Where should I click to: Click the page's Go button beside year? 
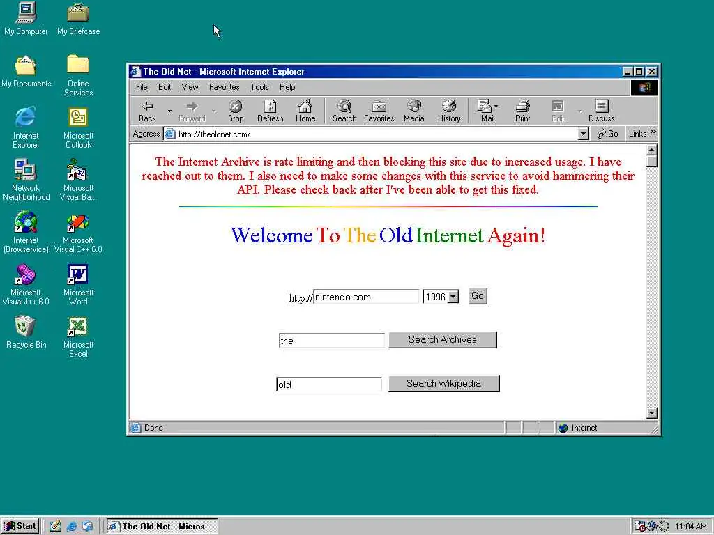click(478, 296)
